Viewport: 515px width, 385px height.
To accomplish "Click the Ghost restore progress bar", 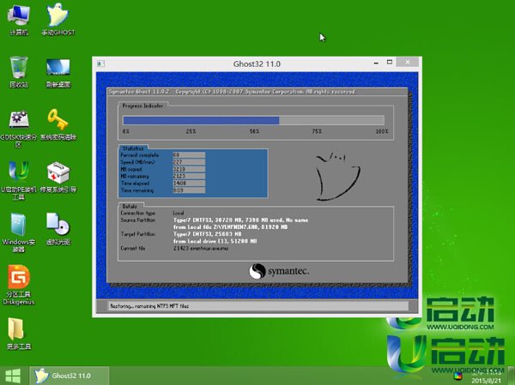I will (253, 120).
